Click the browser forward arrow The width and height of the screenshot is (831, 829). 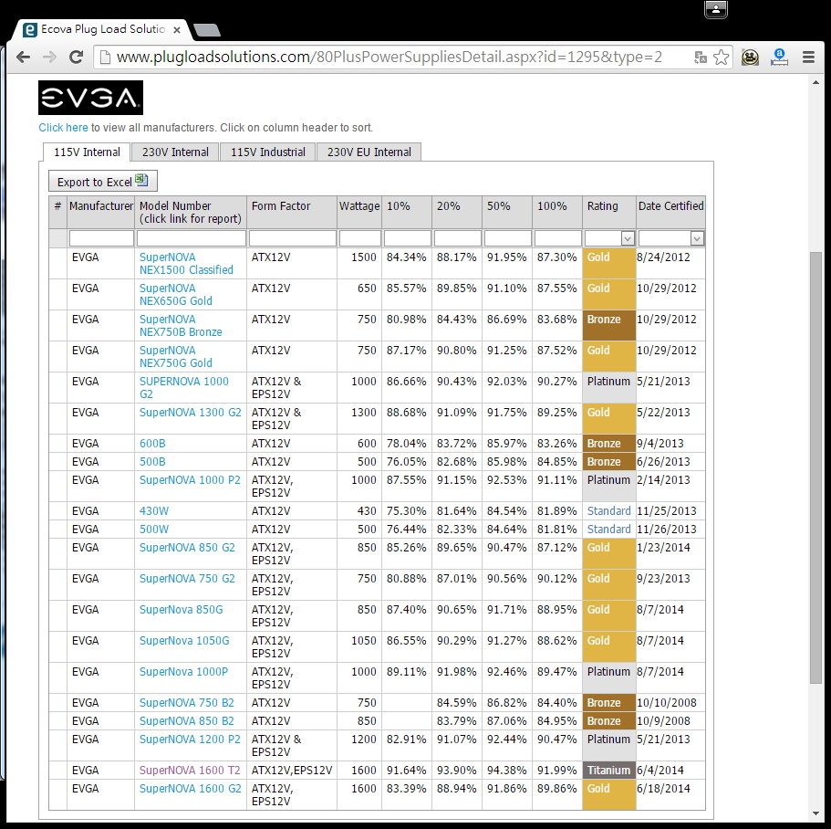point(49,57)
